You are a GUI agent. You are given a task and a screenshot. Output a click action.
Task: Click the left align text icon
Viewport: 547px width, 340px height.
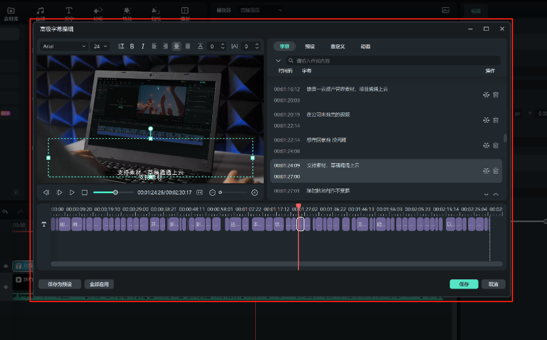[x=154, y=46]
